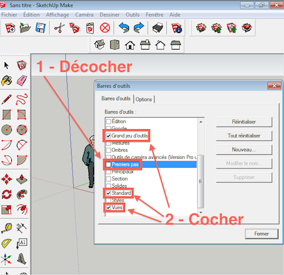The width and height of the screenshot is (284, 275).
Task: Click the New model icon in toolbar
Action: (x=10, y=28)
